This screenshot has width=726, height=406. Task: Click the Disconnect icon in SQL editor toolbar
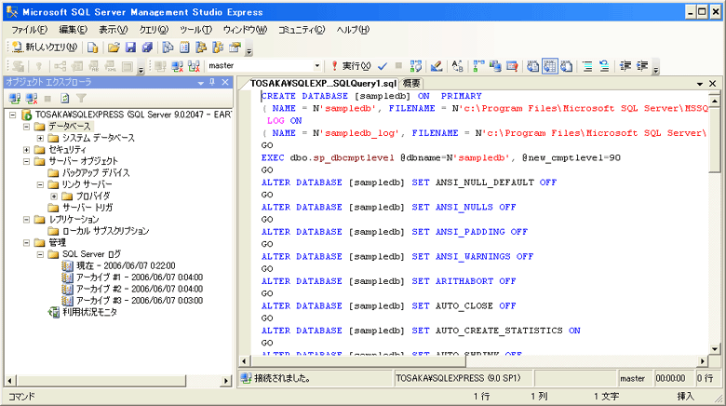(x=178, y=66)
